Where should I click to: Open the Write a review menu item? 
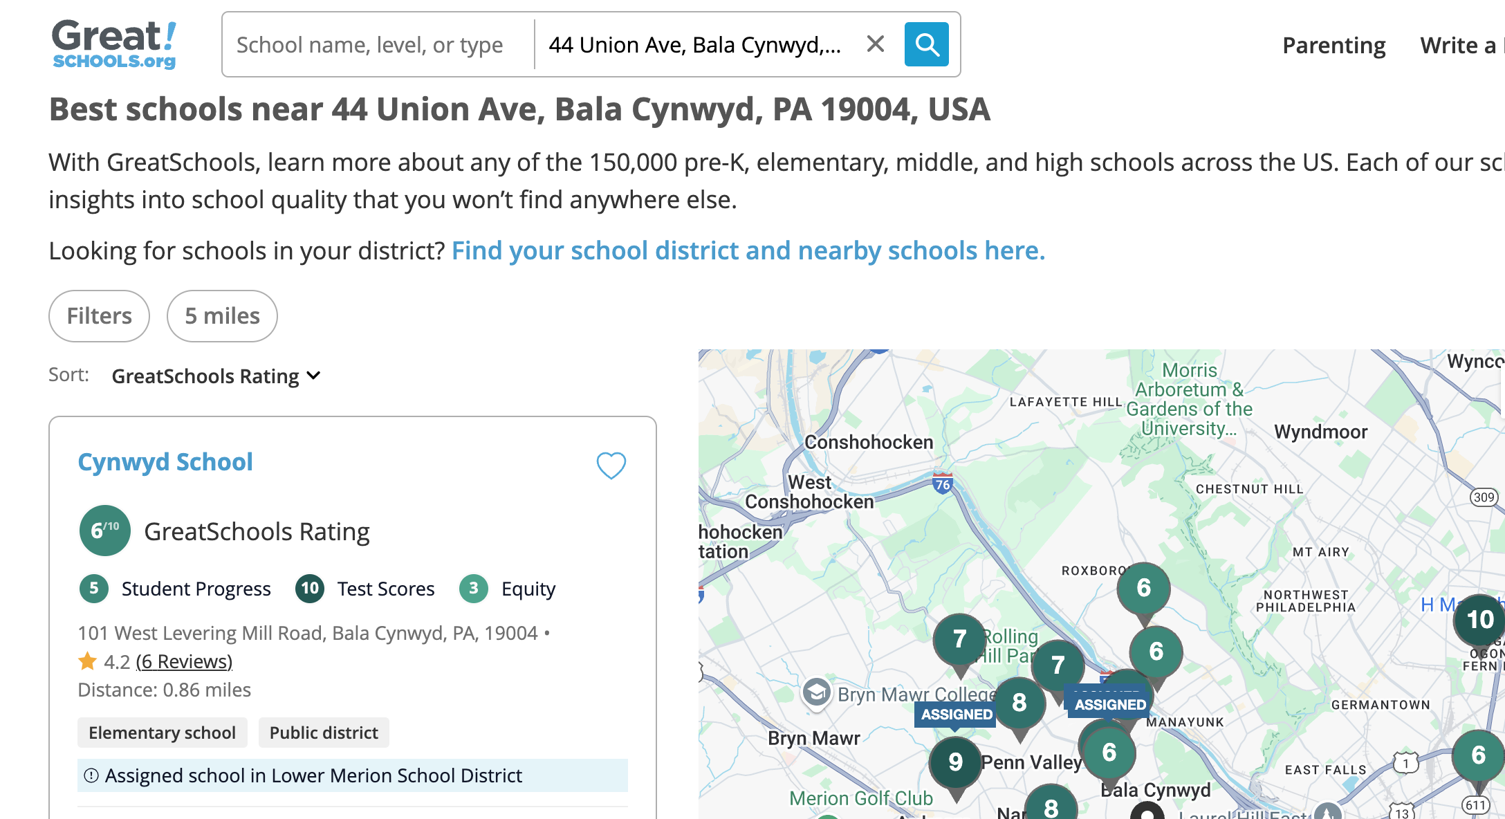(1459, 46)
